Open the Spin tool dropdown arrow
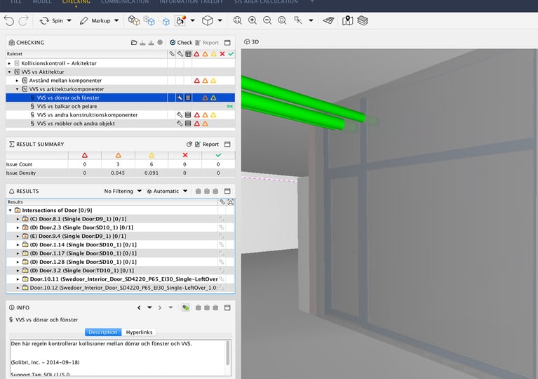 [69, 20]
